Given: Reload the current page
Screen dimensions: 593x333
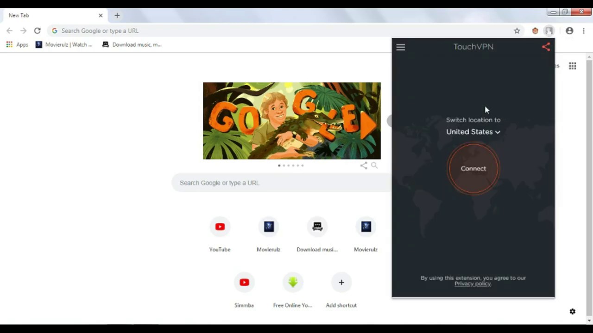Looking at the screenshot, I should 37,31.
